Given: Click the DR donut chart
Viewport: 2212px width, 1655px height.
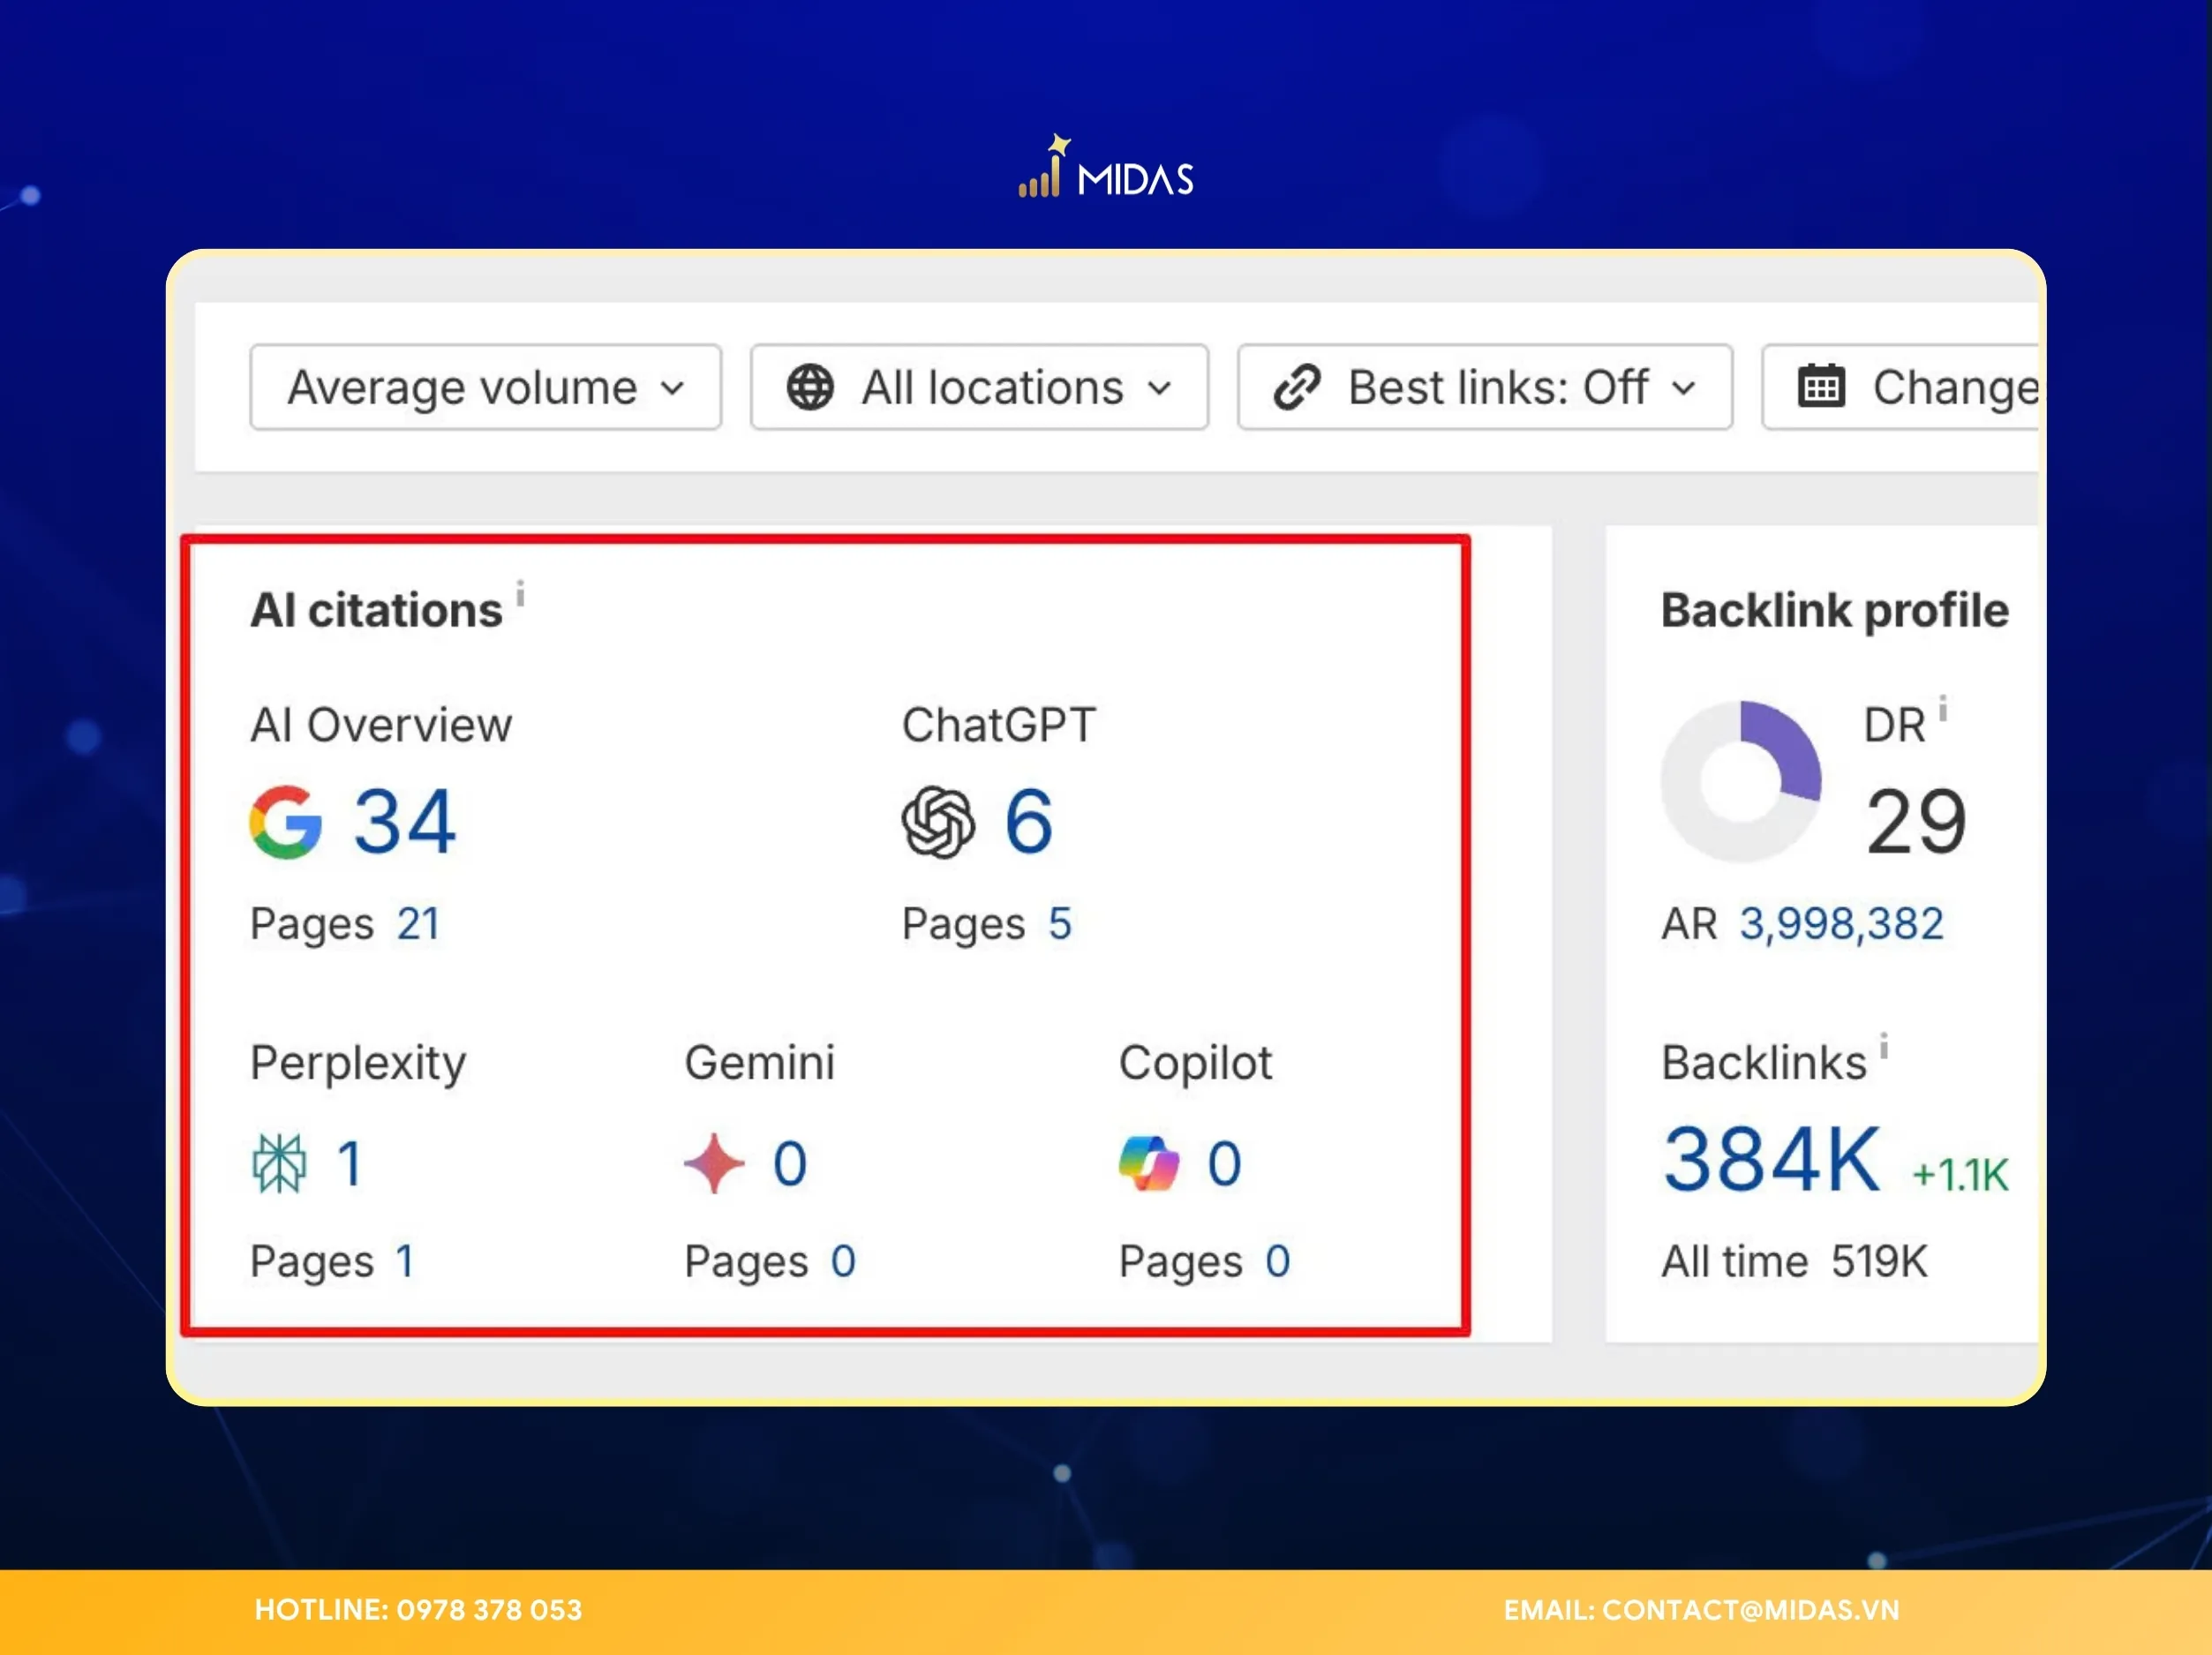Looking at the screenshot, I should coord(1741,781).
